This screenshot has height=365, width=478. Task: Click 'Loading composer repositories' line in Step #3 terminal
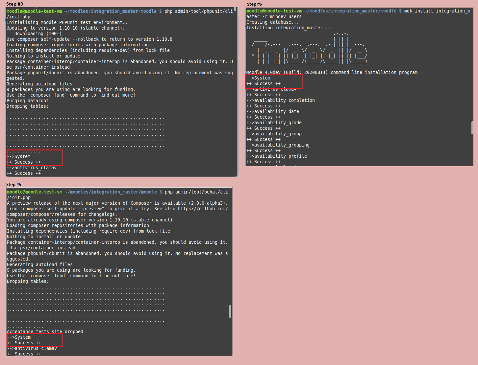pyautogui.click(x=78, y=45)
